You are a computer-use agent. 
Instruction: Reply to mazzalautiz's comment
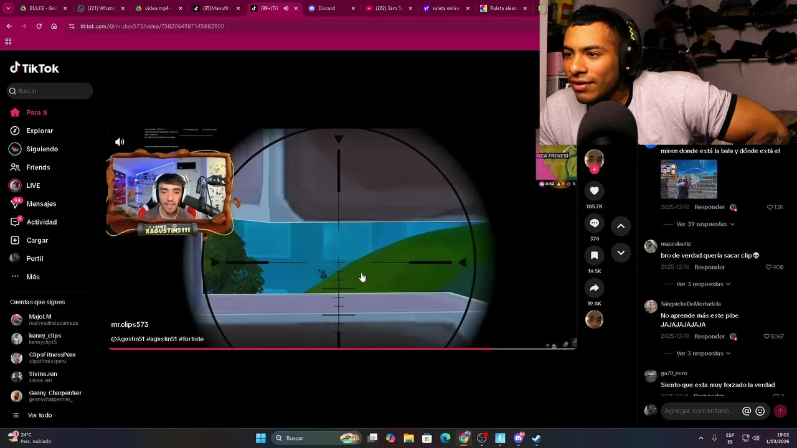tap(709, 267)
